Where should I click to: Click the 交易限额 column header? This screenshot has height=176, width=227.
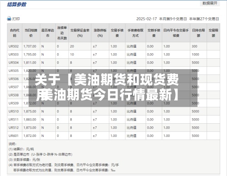[x=213, y=33]
